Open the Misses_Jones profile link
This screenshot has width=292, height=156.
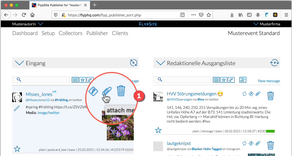pyautogui.click(x=39, y=94)
